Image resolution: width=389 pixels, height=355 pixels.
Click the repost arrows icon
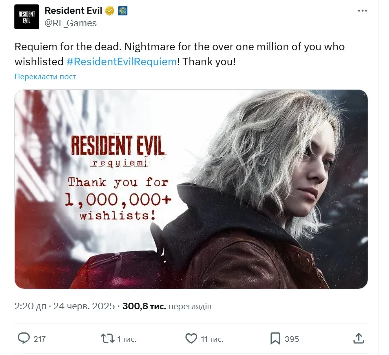107,339
